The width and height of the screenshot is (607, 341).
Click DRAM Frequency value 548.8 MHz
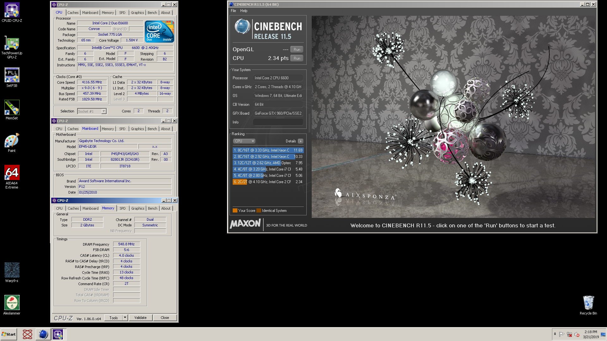point(126,244)
